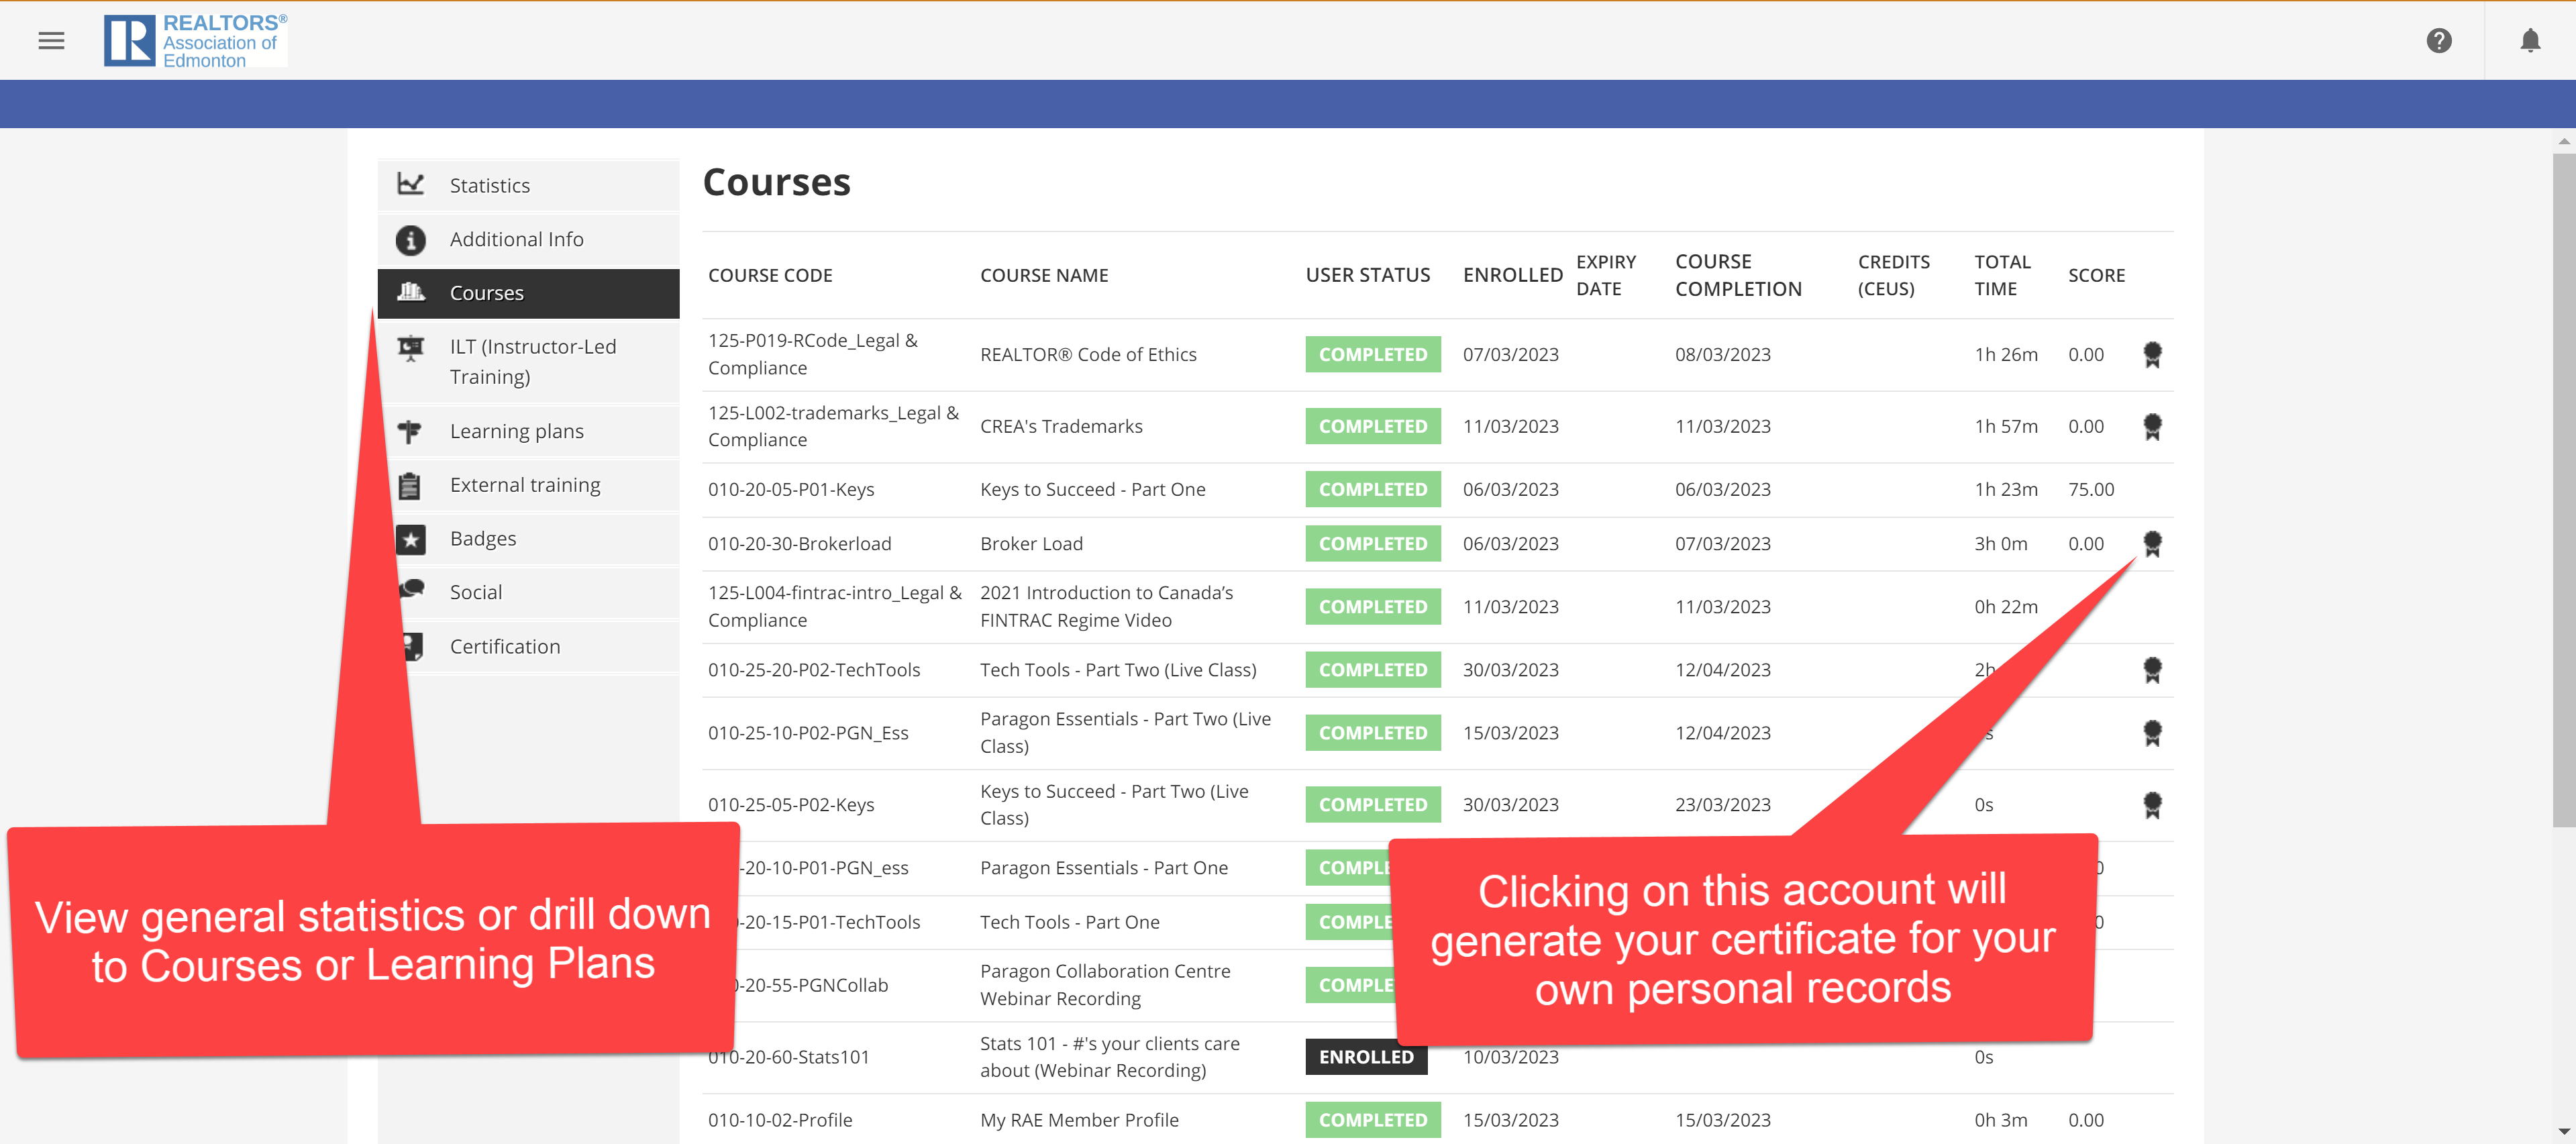Open Paragon Collaboration Centre Webinar Recording
This screenshot has width=2576, height=1144.
[x=1105, y=984]
